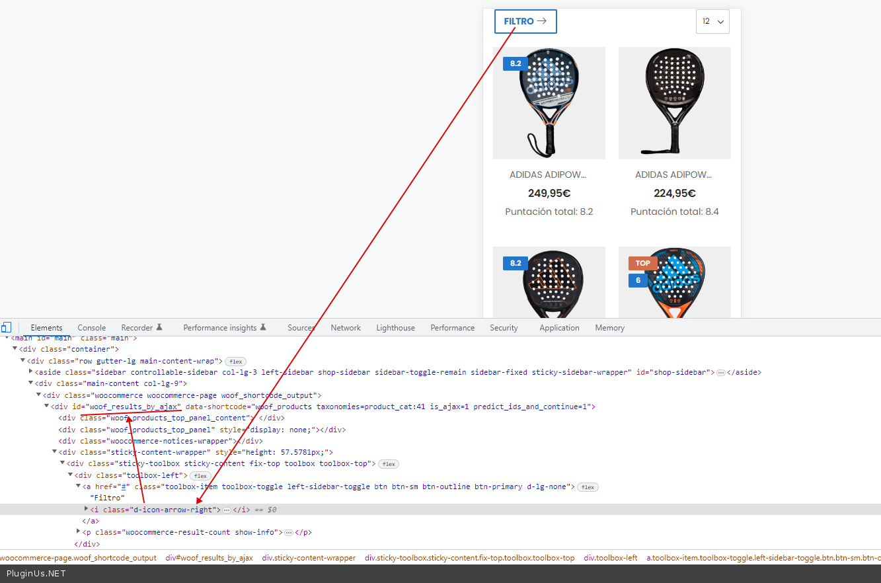Collapse the woof_shortcode_output div node
The width and height of the screenshot is (881, 583).
38,395
